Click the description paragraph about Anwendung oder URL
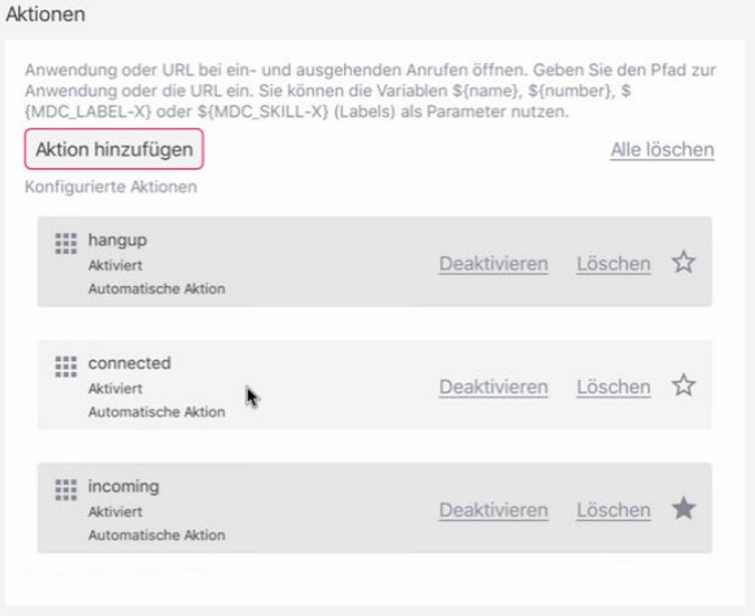 click(370, 91)
